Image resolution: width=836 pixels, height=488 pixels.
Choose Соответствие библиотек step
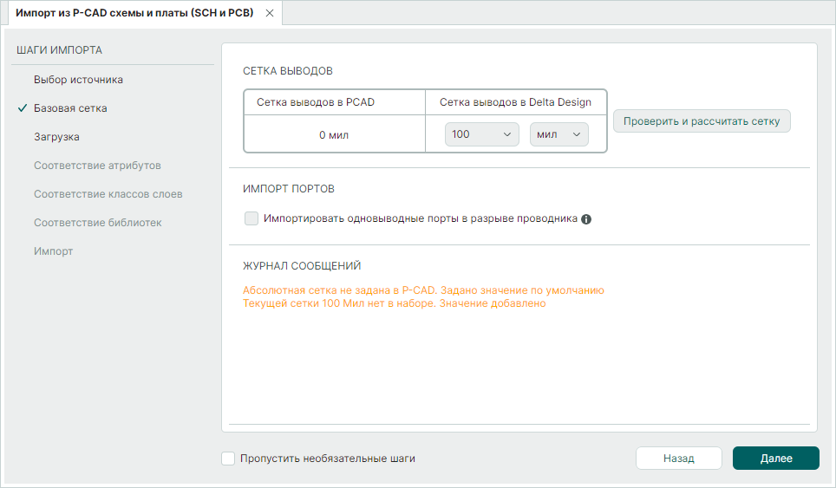(x=97, y=223)
